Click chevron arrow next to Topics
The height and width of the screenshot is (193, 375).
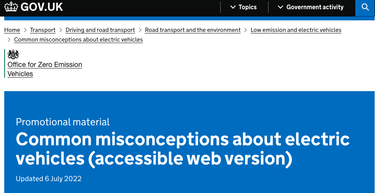[x=233, y=7]
